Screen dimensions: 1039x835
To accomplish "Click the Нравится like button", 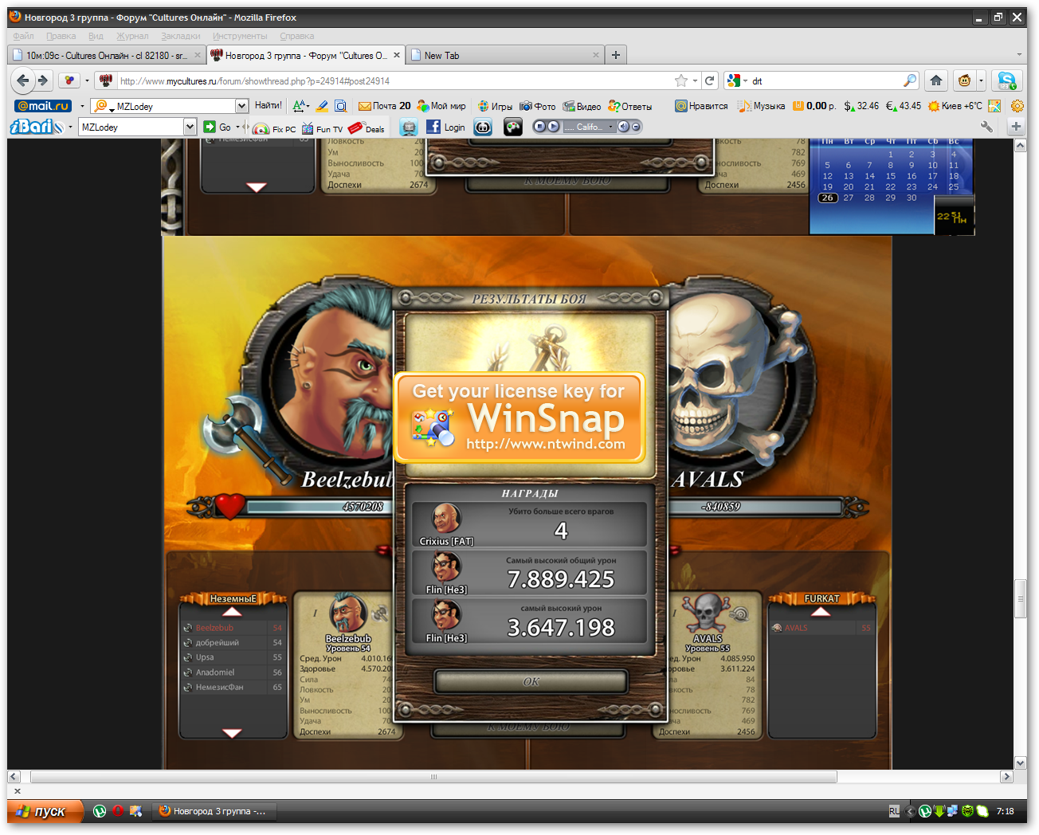I will pos(702,106).
